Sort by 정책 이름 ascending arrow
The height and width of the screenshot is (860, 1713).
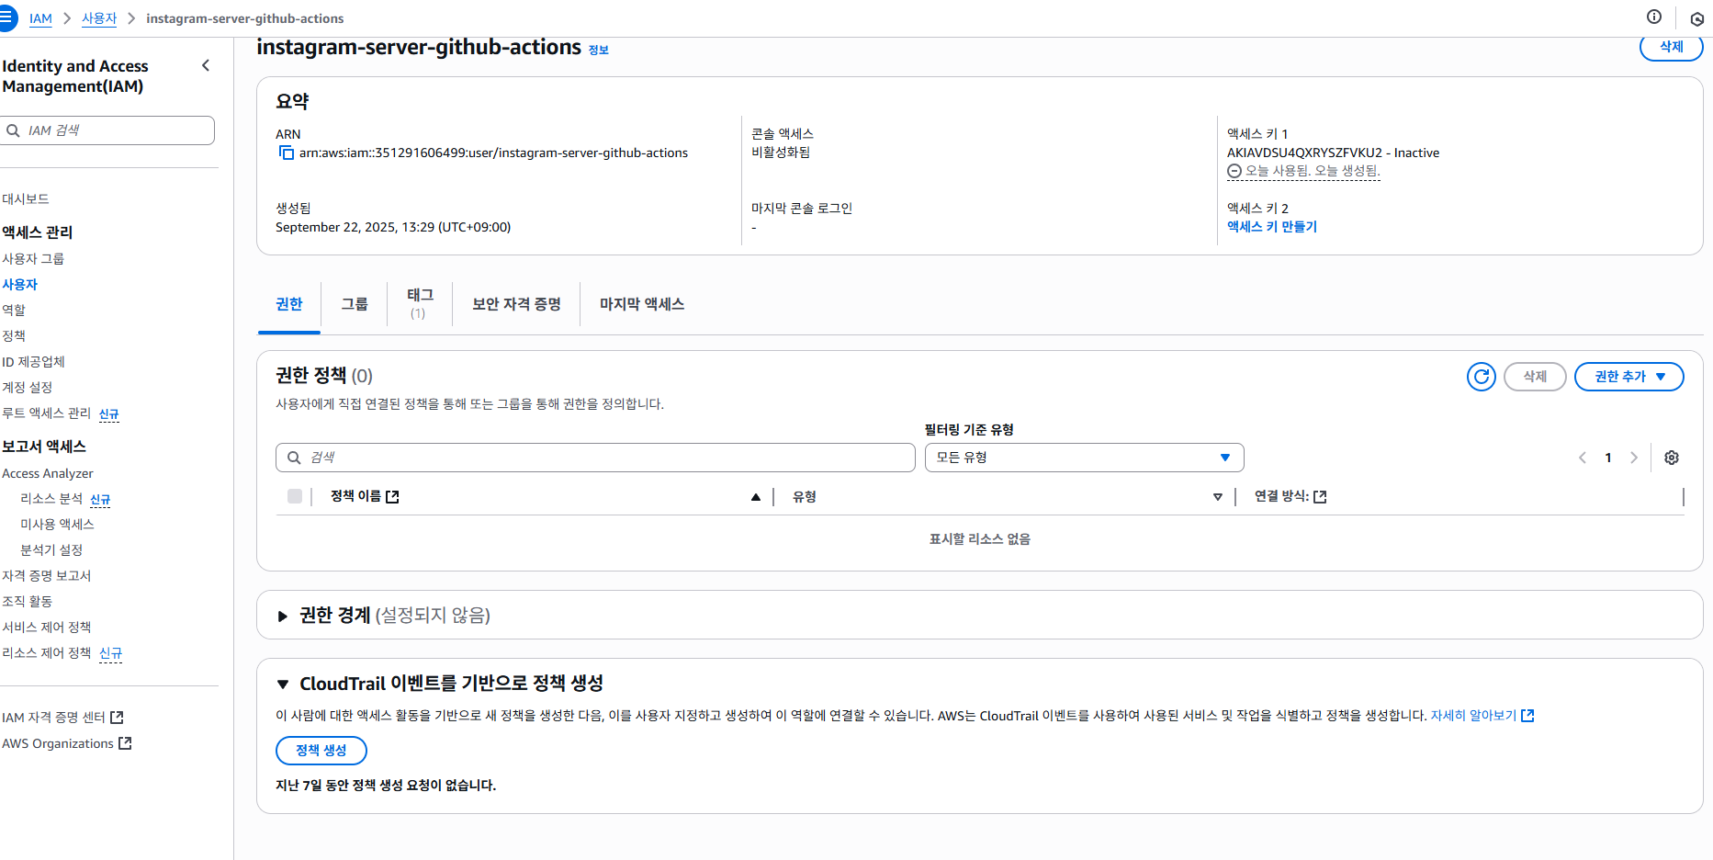[x=756, y=497]
